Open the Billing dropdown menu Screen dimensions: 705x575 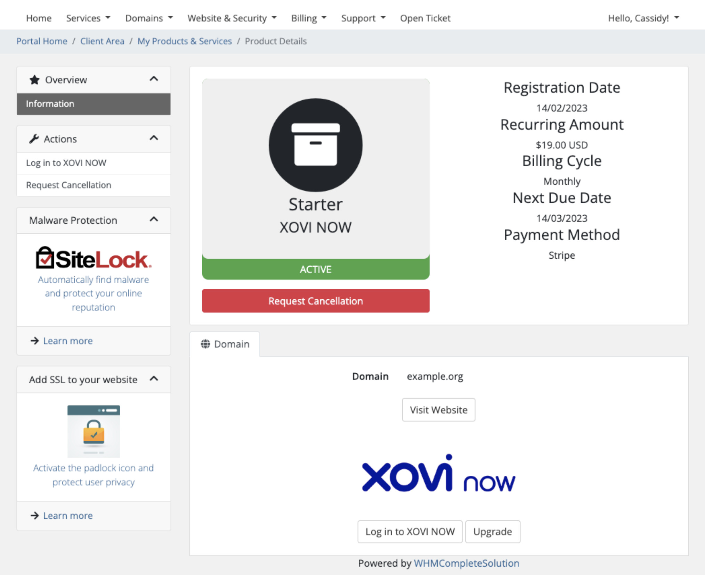click(309, 18)
